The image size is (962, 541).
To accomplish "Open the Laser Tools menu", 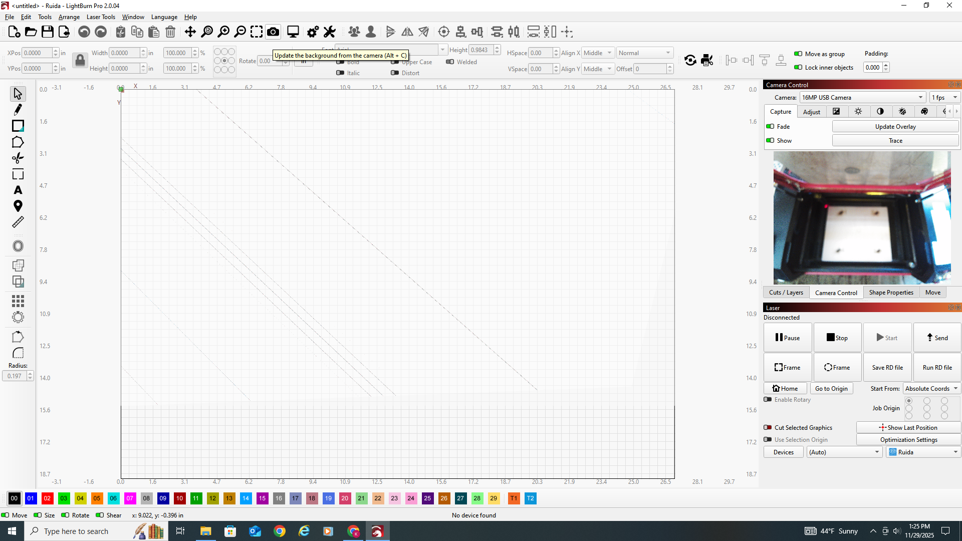I will pyautogui.click(x=101, y=17).
